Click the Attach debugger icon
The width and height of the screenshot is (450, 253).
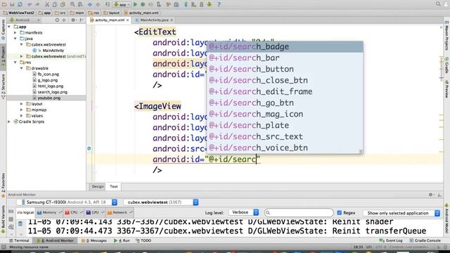click(x=159, y=4)
